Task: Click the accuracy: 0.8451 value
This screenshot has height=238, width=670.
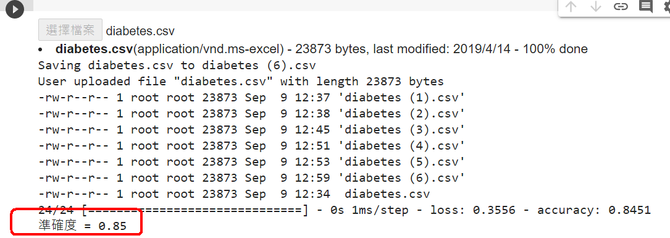Action: (594, 210)
